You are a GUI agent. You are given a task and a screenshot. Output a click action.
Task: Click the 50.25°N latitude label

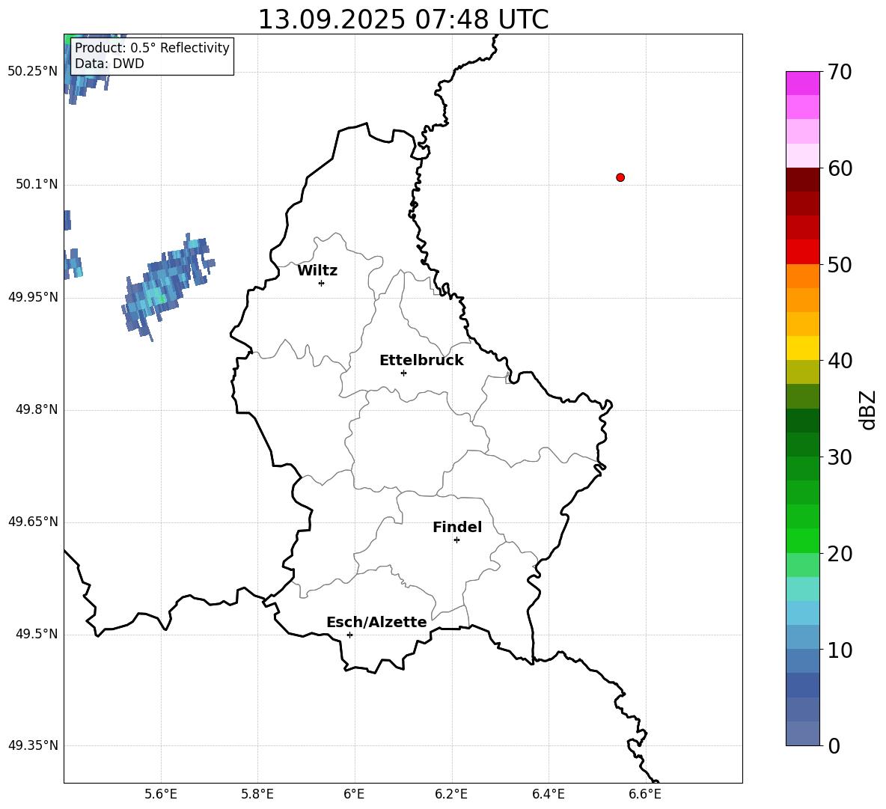[x=33, y=72]
